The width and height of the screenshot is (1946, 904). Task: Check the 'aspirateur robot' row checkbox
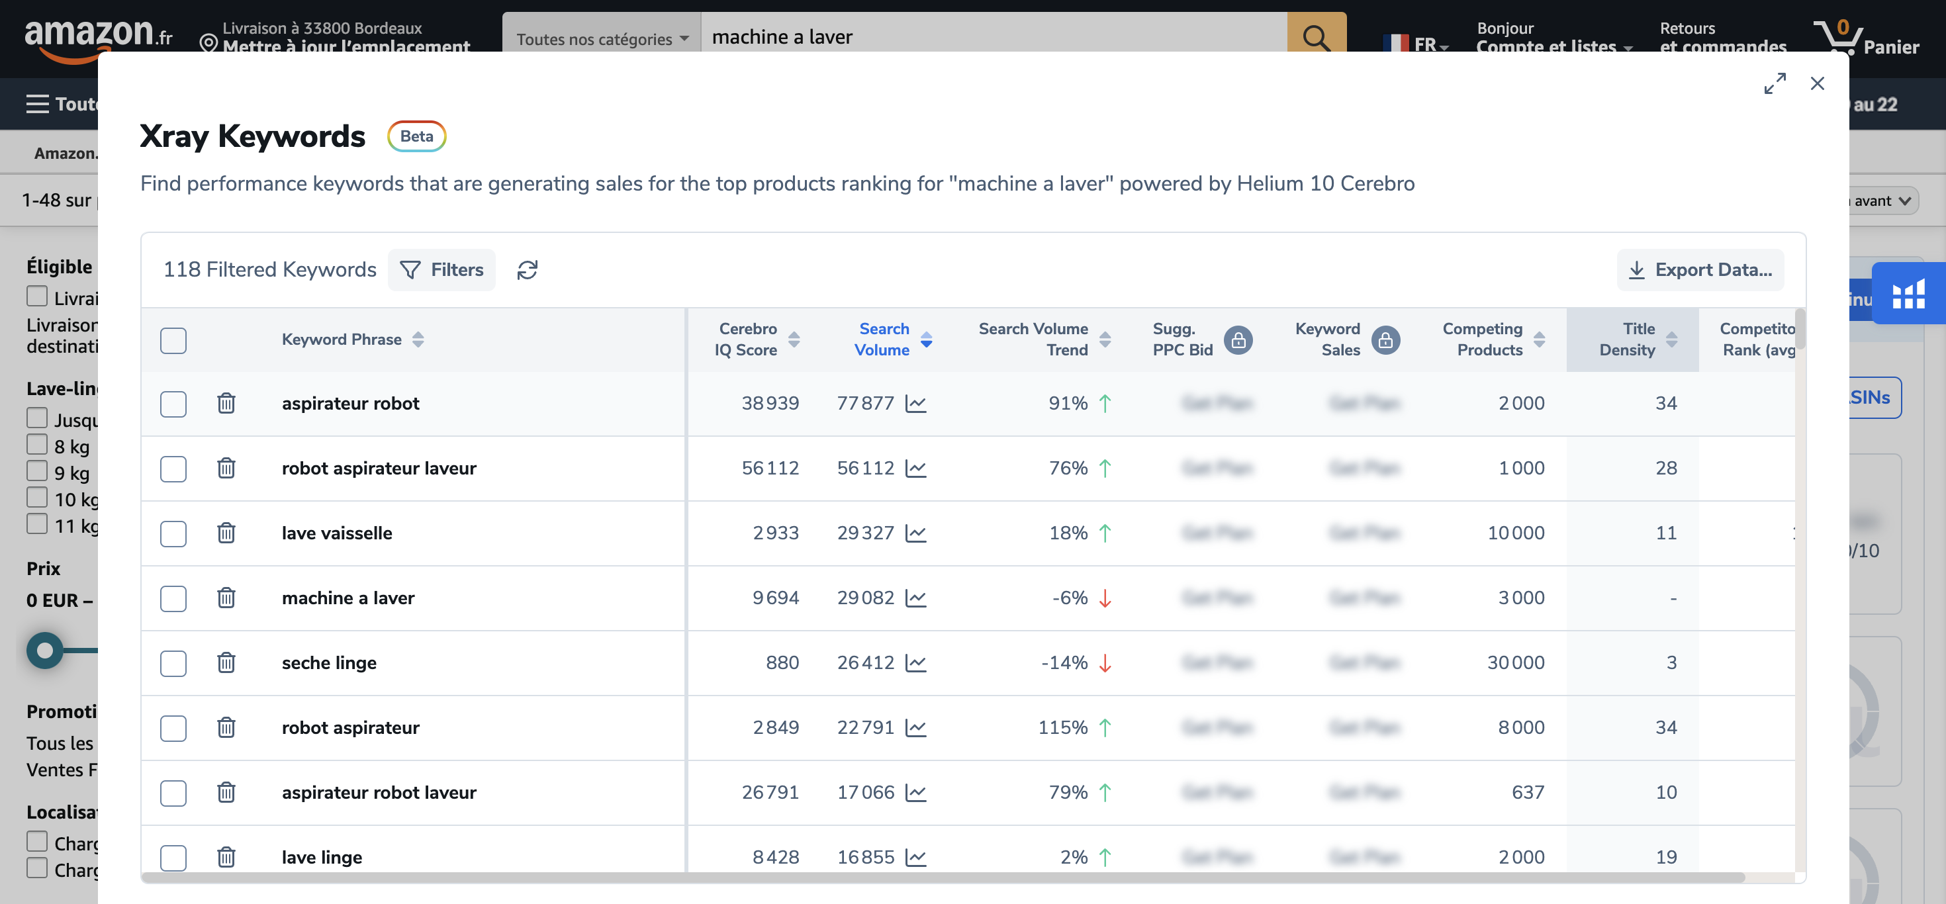173,404
